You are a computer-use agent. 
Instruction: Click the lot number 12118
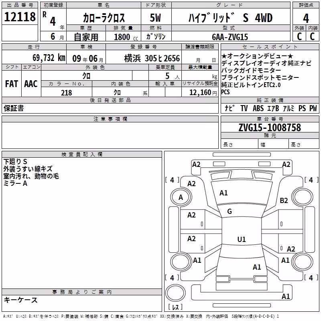(20, 17)
